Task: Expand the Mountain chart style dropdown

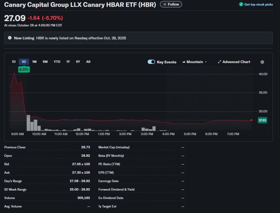Action: pyautogui.click(x=206, y=62)
